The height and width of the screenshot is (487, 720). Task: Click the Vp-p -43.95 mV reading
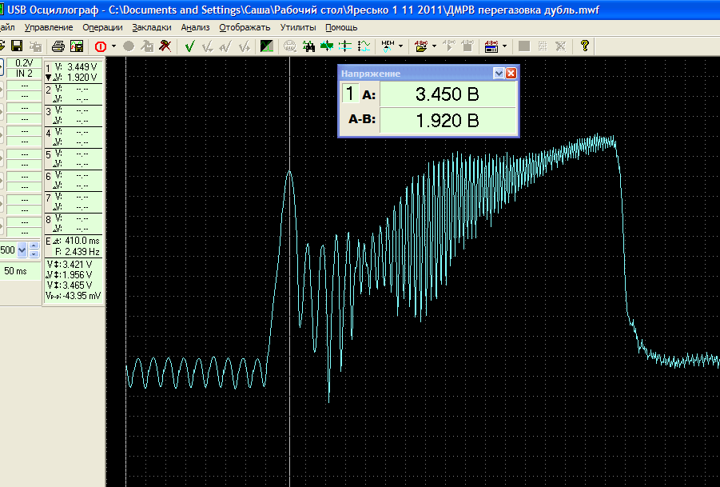(x=74, y=296)
